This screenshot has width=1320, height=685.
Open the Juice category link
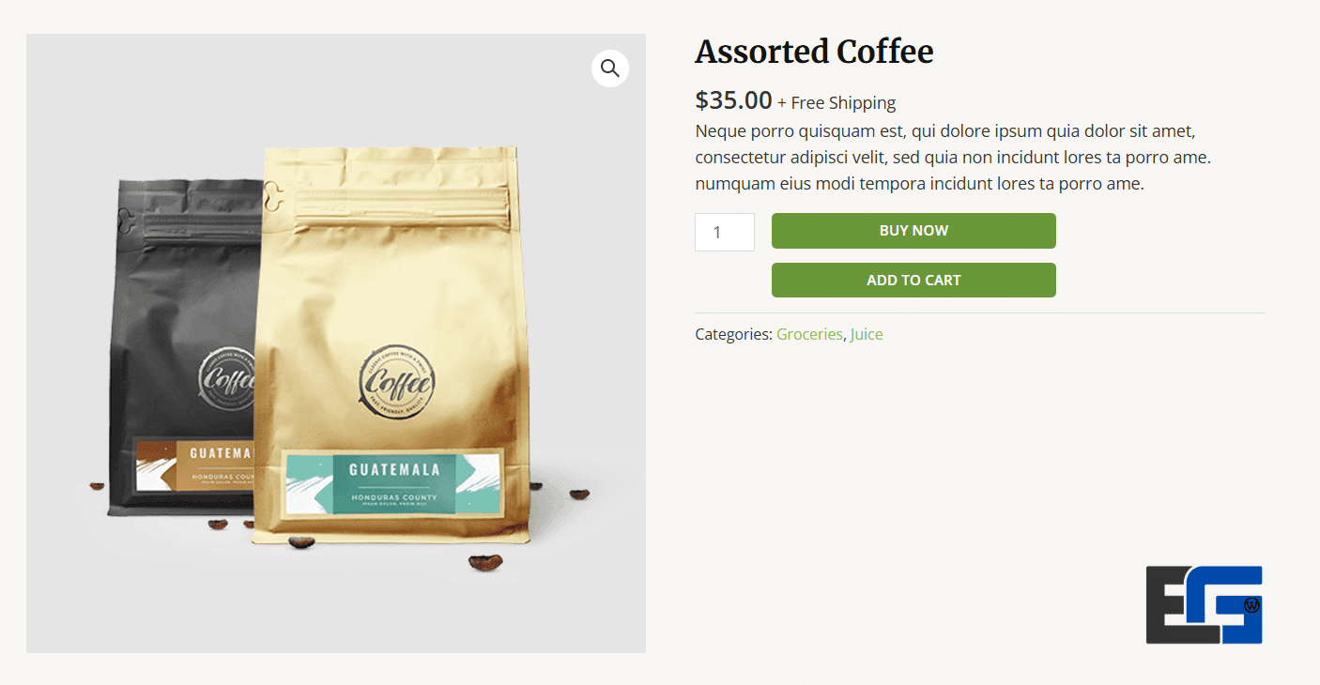pyautogui.click(x=867, y=334)
